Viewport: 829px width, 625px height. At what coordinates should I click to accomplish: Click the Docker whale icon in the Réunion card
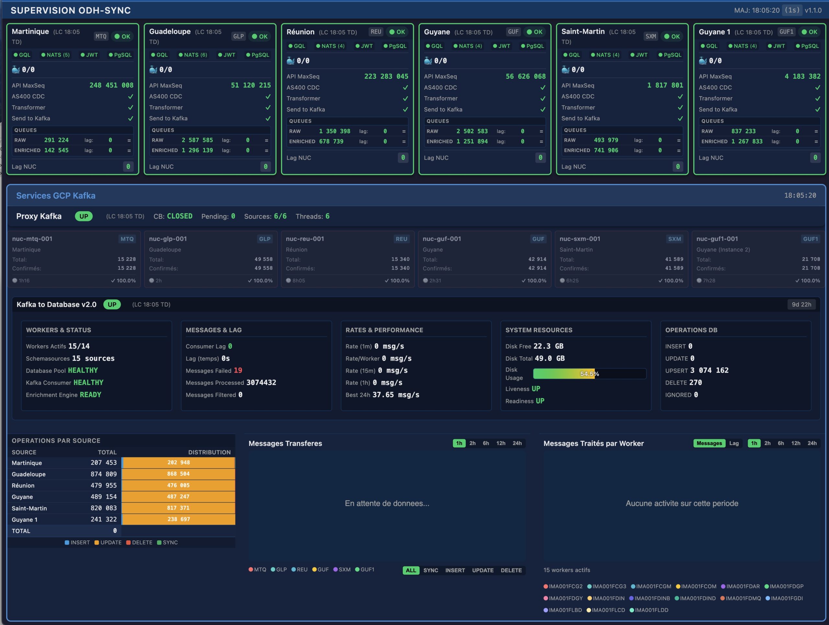point(290,60)
